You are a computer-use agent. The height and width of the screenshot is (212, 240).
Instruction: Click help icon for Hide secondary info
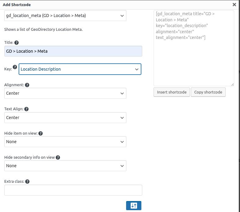click(x=58, y=157)
